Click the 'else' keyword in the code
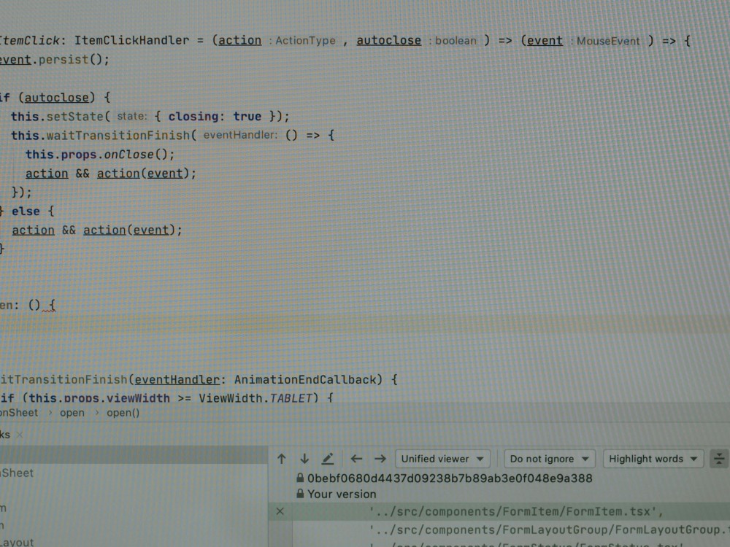The width and height of the screenshot is (730, 547). [26, 212]
